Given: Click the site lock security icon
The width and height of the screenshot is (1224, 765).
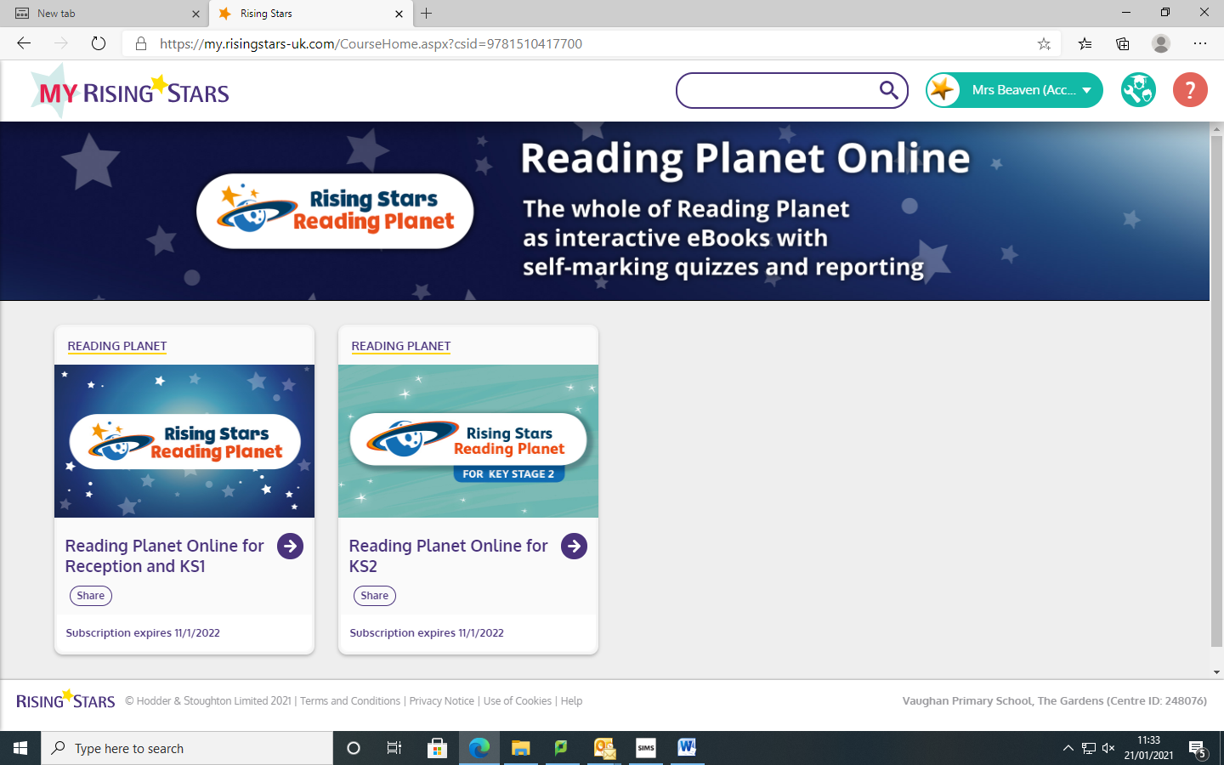Looking at the screenshot, I should click(x=141, y=43).
